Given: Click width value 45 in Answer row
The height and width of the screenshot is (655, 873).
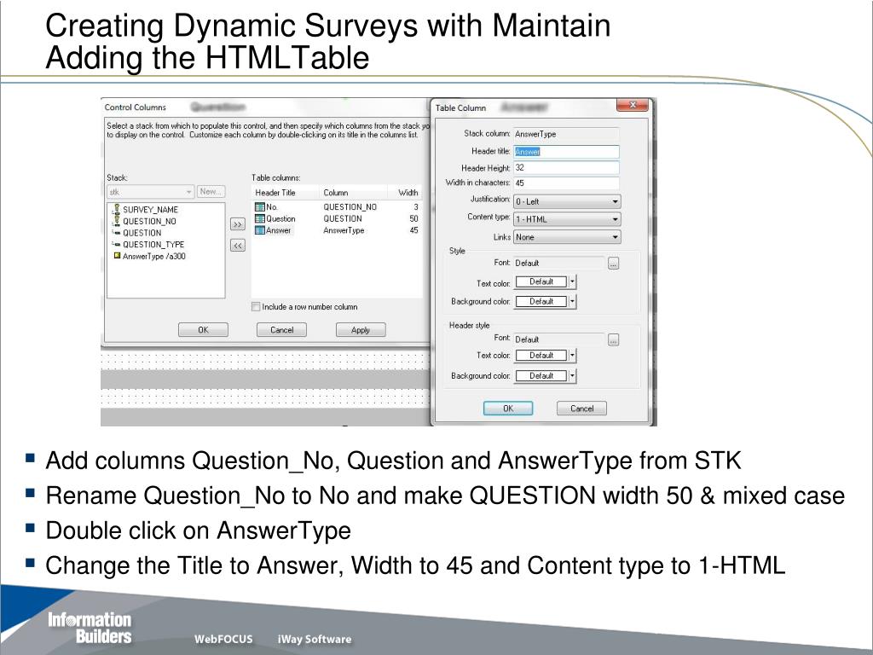Looking at the screenshot, I should (413, 230).
